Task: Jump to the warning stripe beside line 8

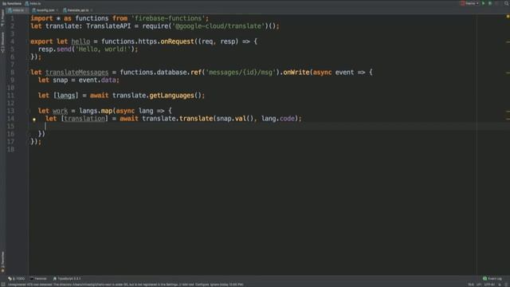Action: (x=508, y=73)
